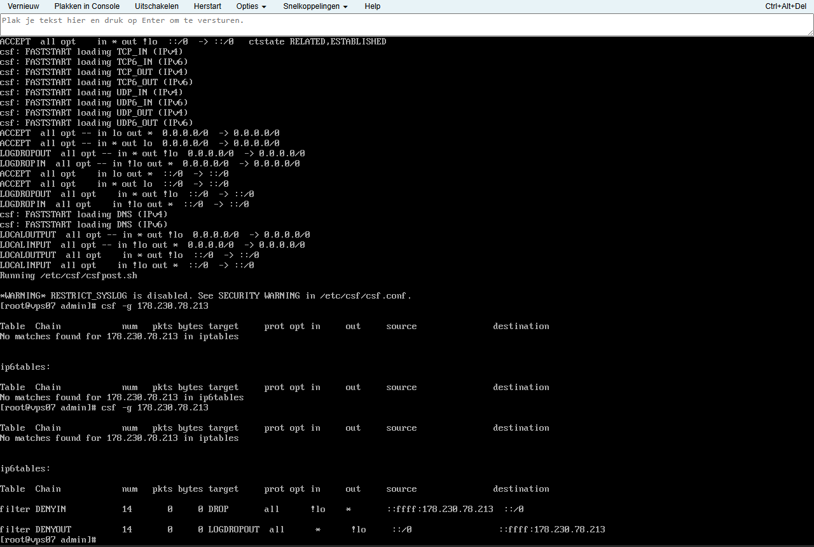Viewport: 814px width, 547px height.
Task: Click the last root@vps07 command prompt line
Action: click(48, 539)
